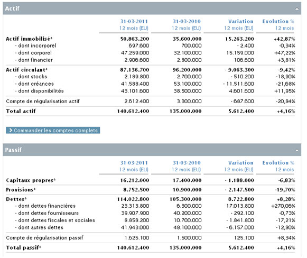Image resolution: width=307 pixels, height=258 pixels.
Task: Click the variation - 11.511.600 for créances
Action: click(238, 84)
